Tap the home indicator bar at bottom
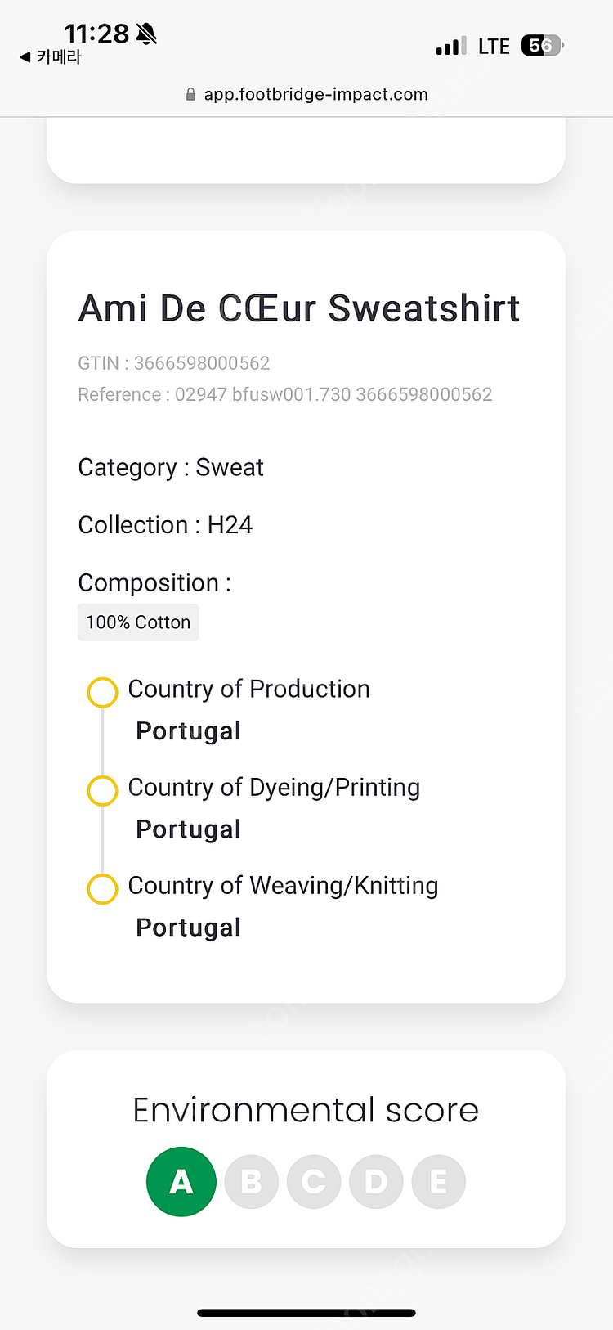613x1330 pixels. coord(306,1313)
